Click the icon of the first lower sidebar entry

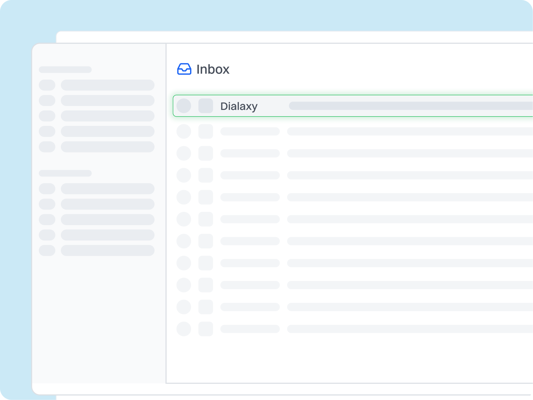(x=47, y=189)
